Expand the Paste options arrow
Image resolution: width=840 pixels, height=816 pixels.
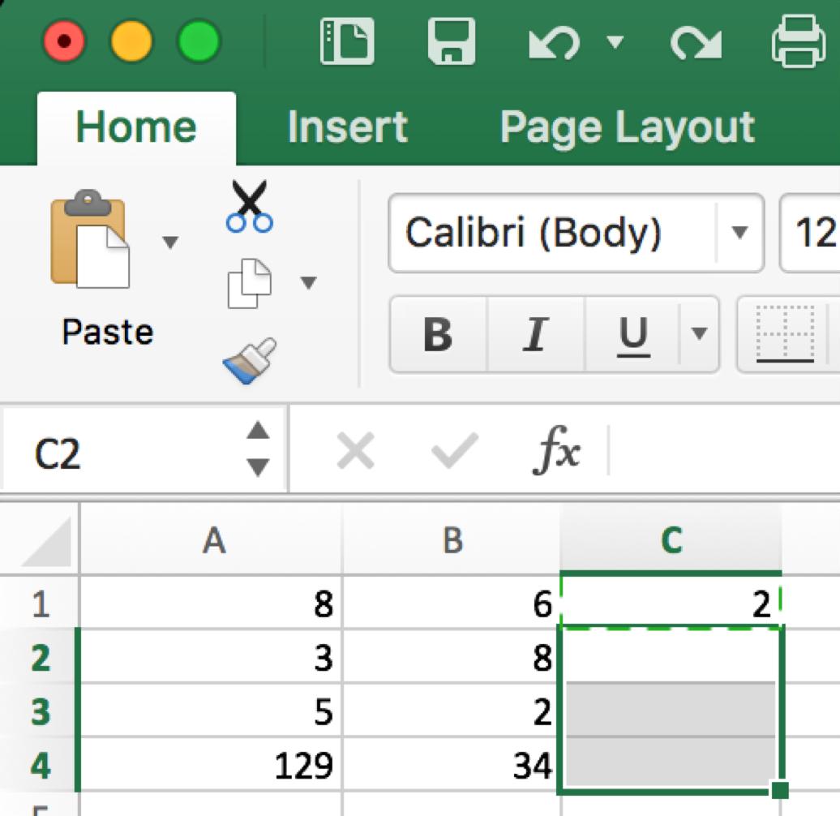pos(170,242)
